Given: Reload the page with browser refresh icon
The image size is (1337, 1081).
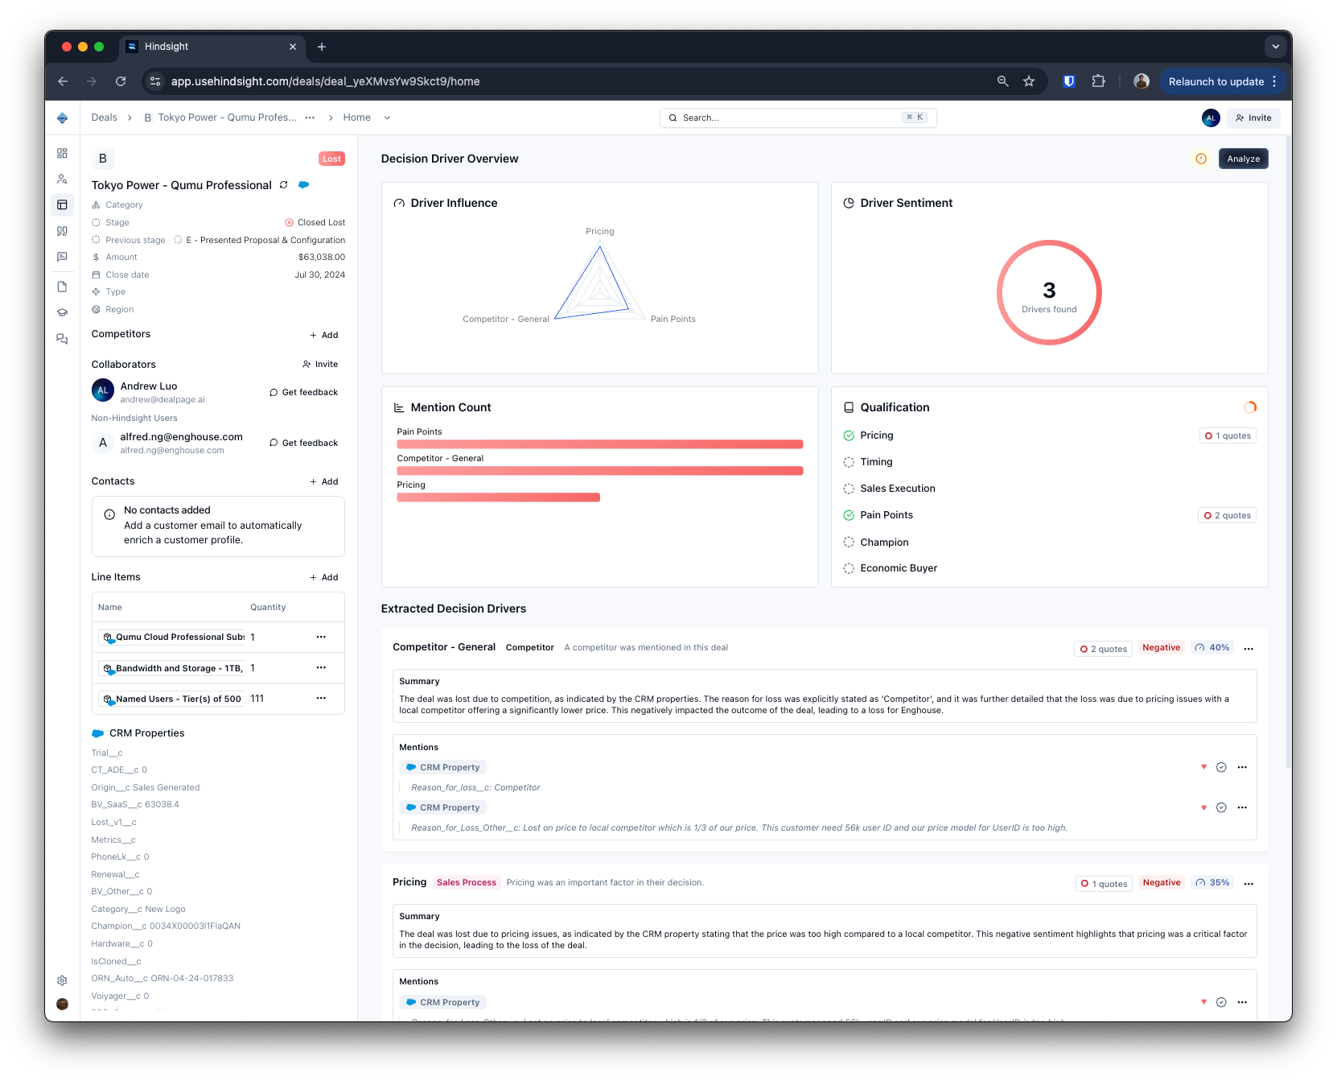Looking at the screenshot, I should [x=121, y=81].
